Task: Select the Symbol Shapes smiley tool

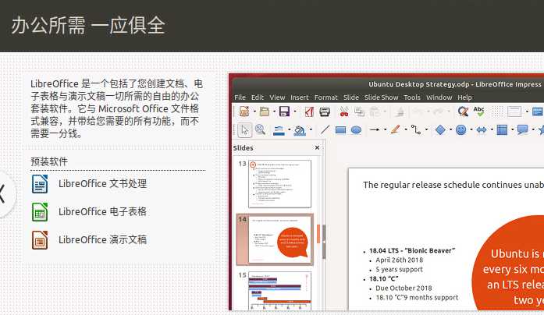Action: pos(460,130)
